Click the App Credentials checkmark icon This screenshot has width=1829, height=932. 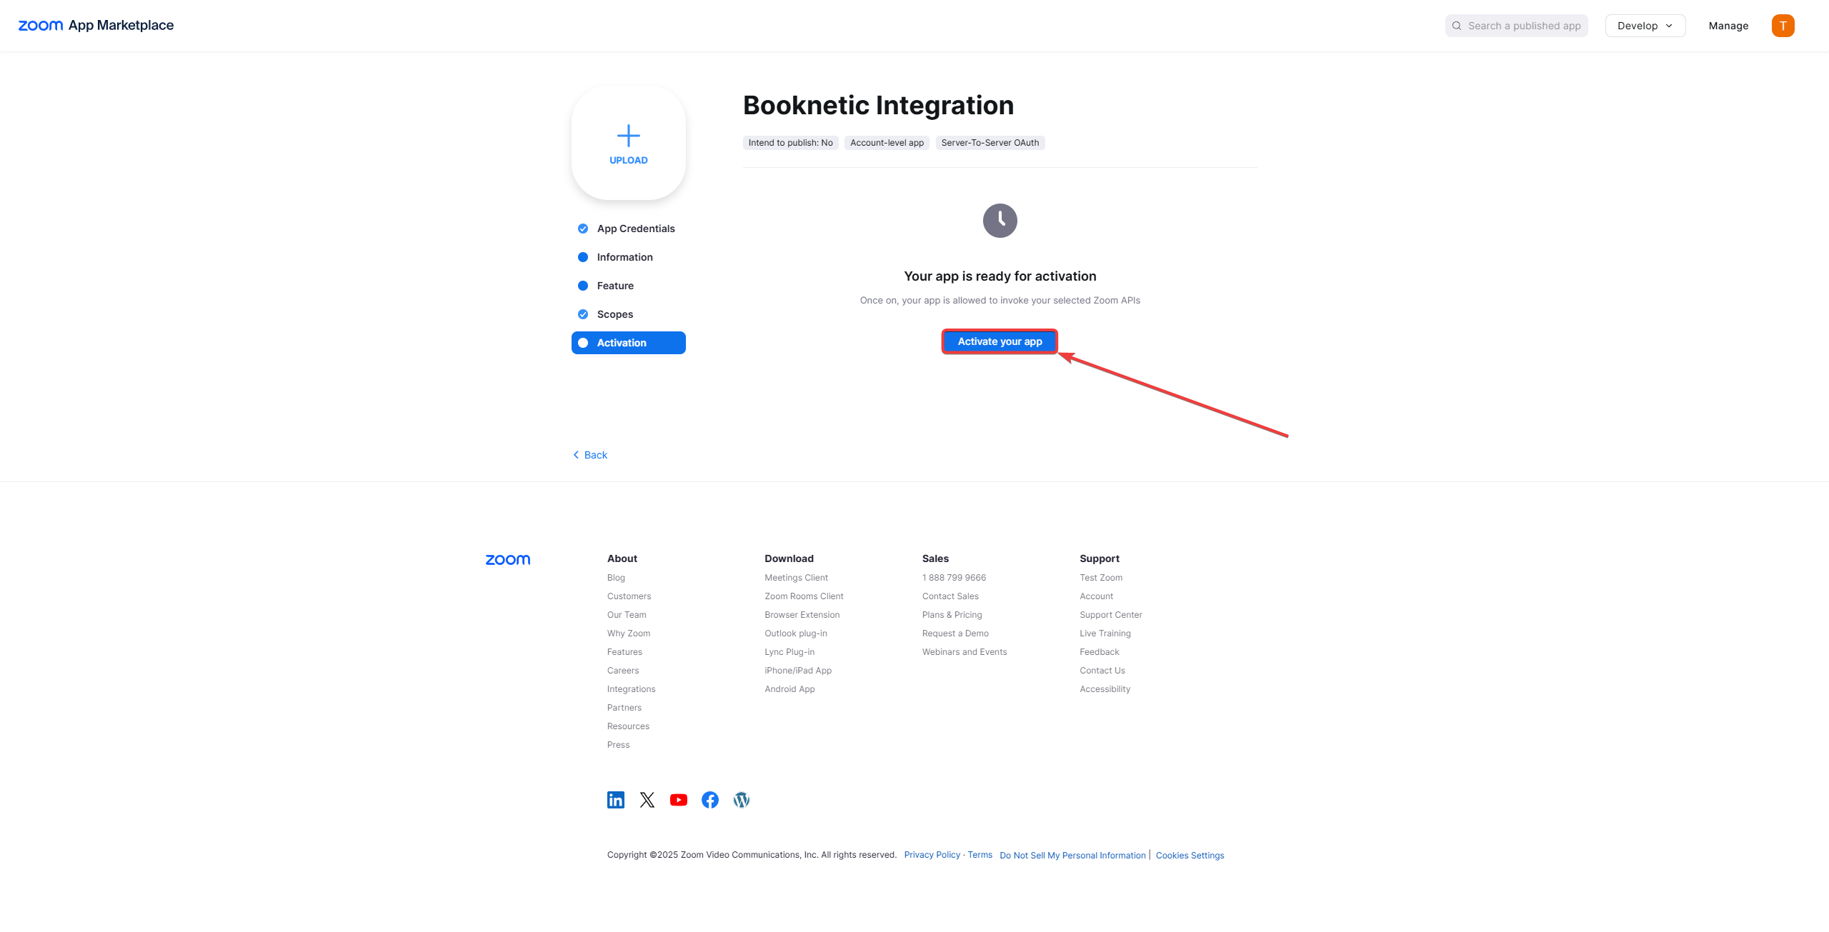coord(583,229)
